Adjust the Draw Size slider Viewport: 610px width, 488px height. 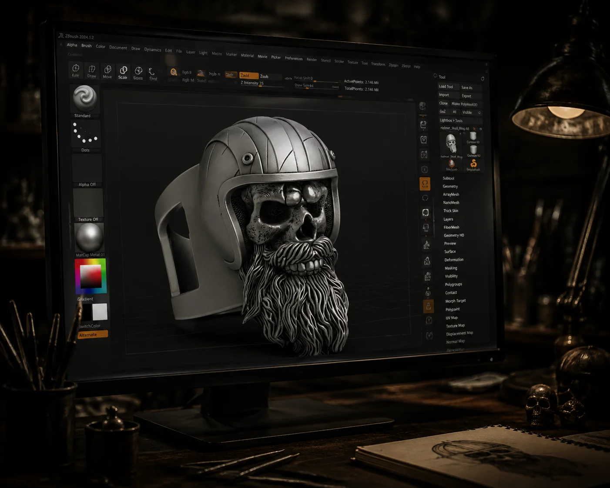317,86
